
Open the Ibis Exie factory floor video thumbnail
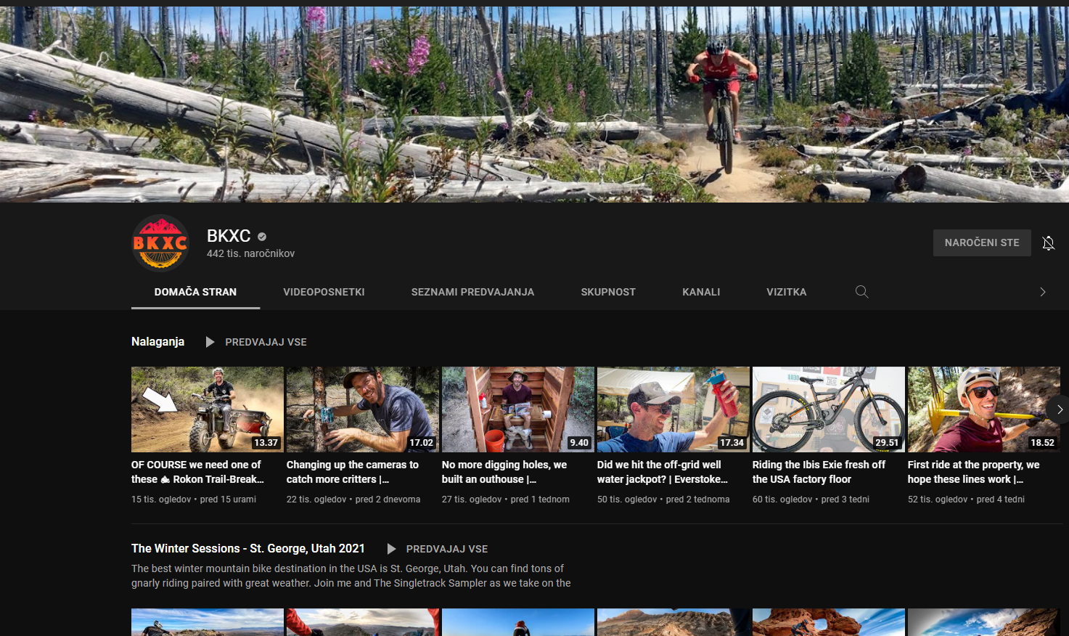click(x=829, y=409)
